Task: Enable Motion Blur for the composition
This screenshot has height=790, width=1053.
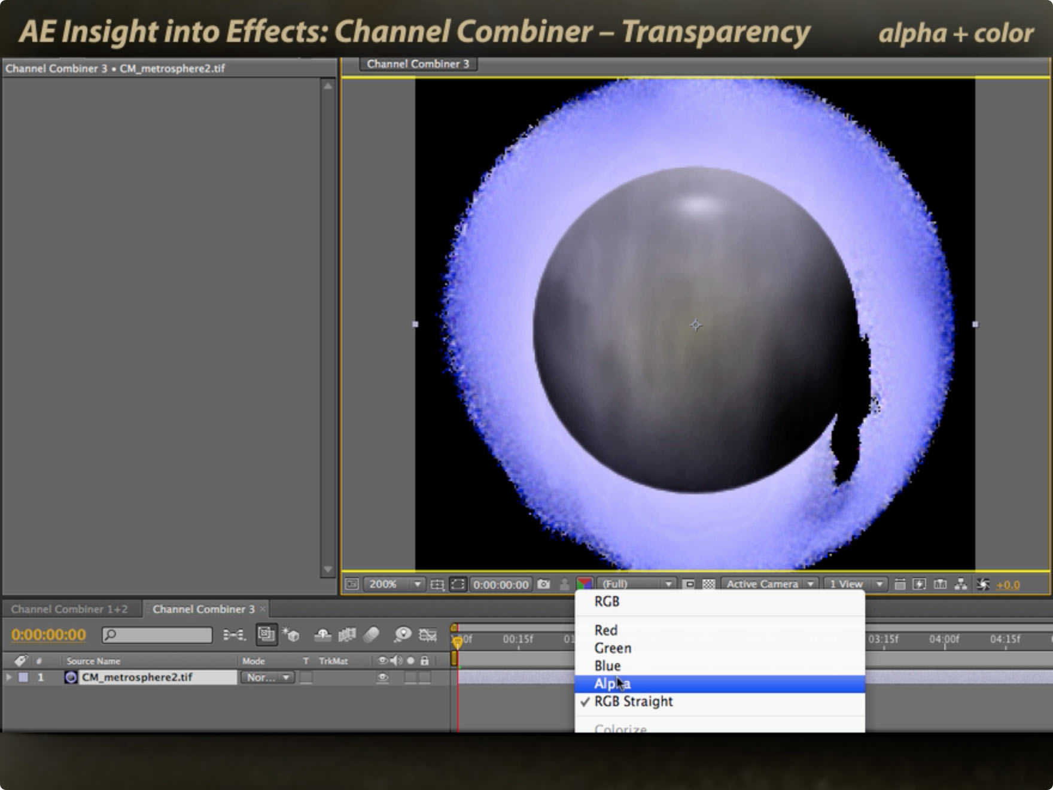Action: [372, 634]
